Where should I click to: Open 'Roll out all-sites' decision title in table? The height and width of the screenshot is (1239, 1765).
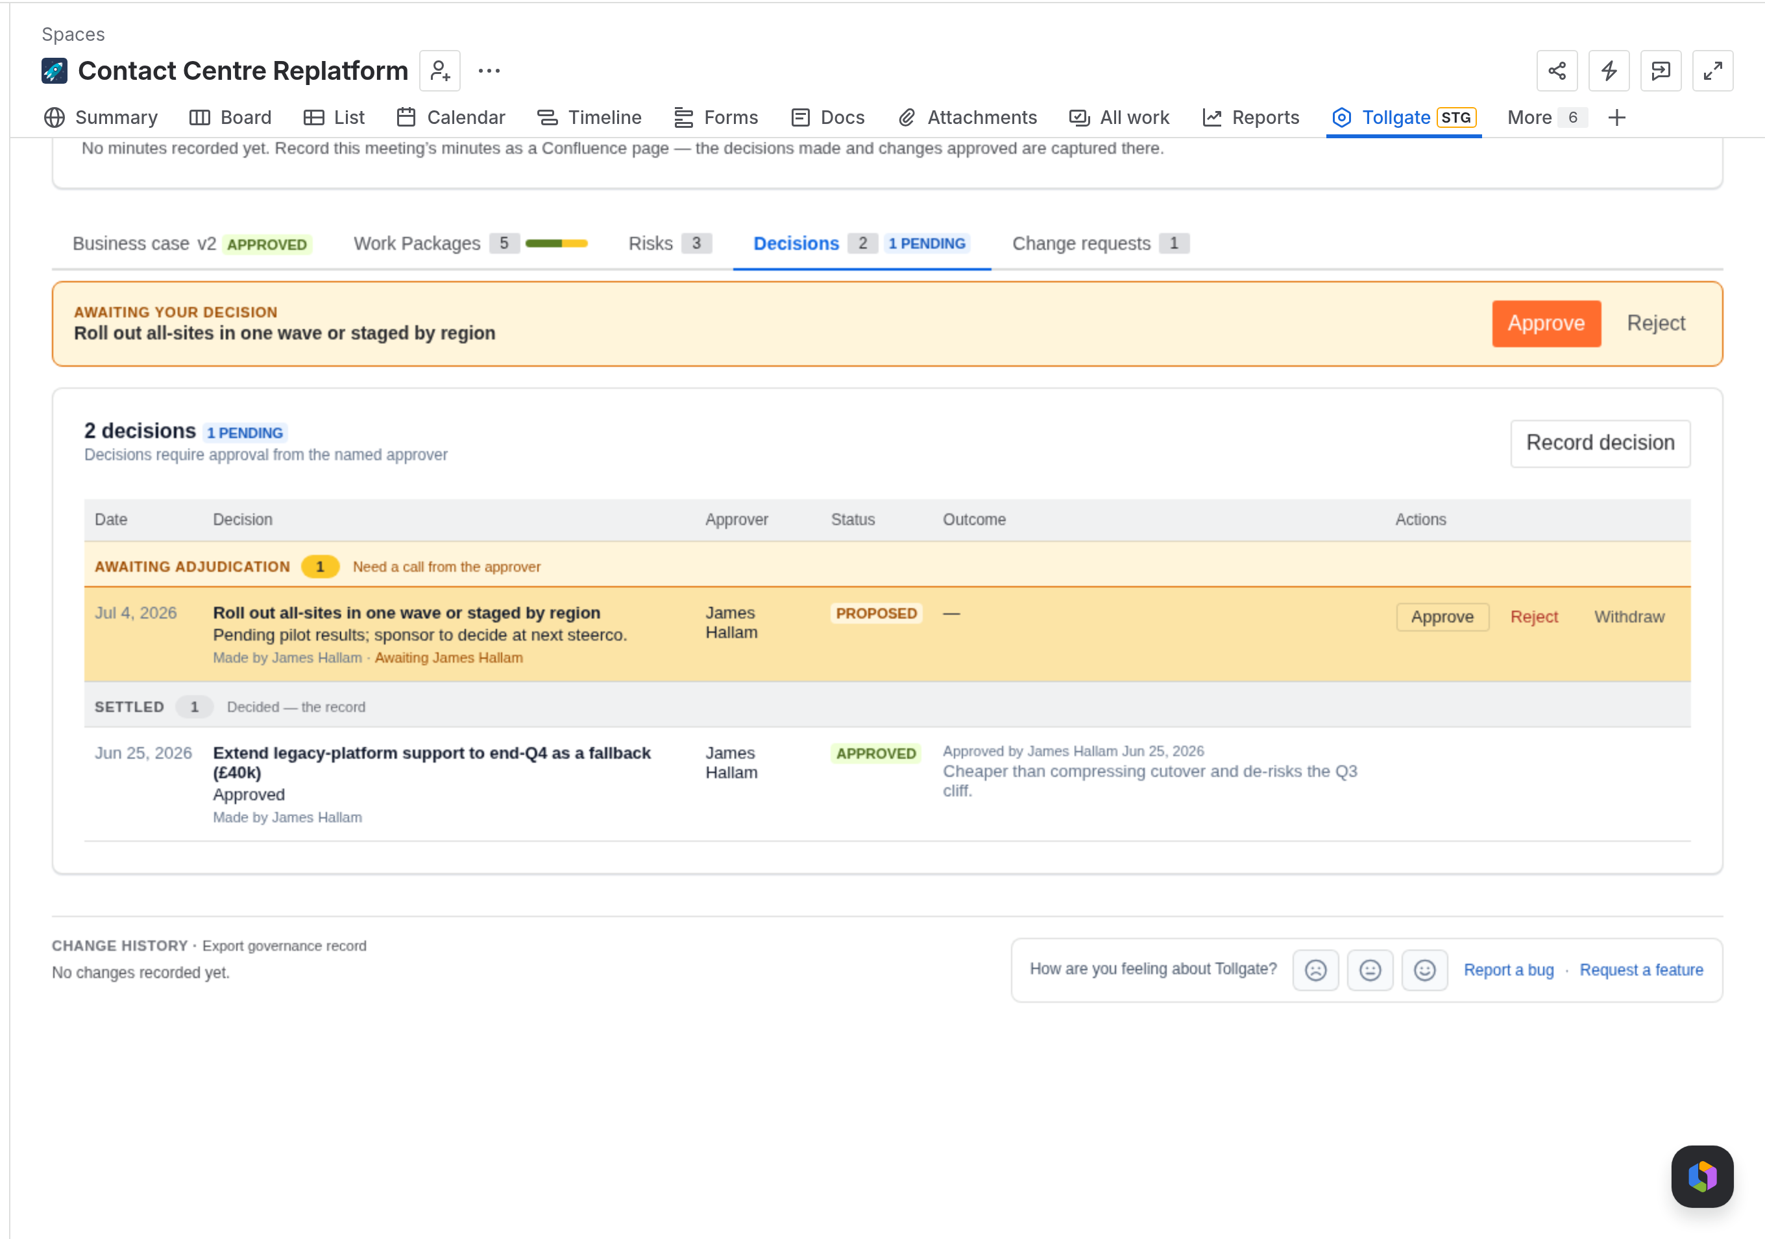tap(406, 613)
